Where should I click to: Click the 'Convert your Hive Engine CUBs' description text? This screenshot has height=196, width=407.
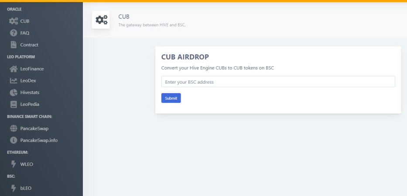[x=218, y=68]
